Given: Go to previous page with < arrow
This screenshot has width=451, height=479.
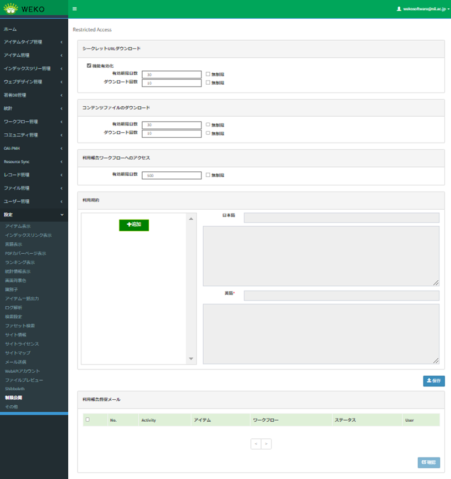Looking at the screenshot, I should [256, 443].
